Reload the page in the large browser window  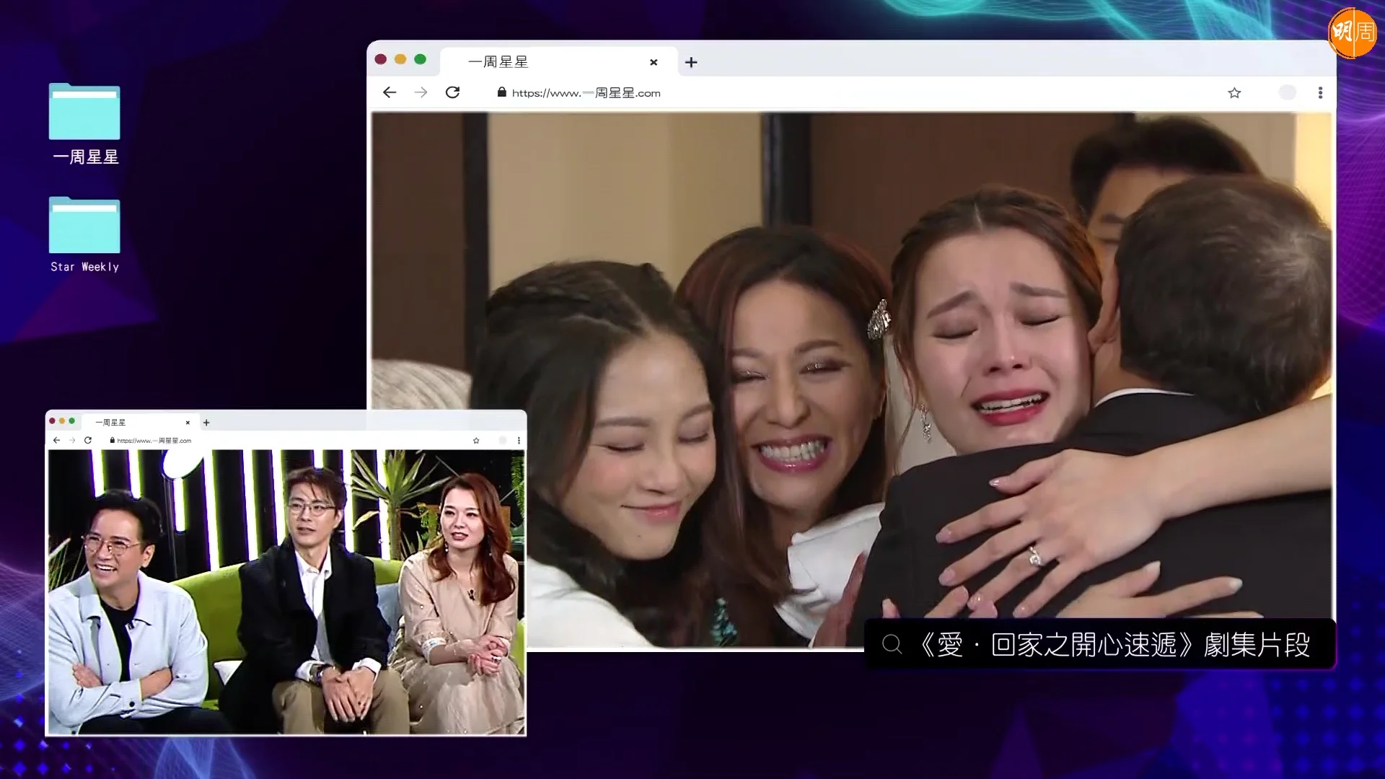coord(453,92)
